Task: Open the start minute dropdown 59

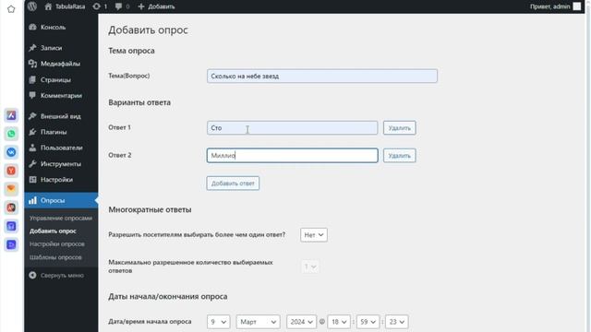Action: click(x=368, y=322)
